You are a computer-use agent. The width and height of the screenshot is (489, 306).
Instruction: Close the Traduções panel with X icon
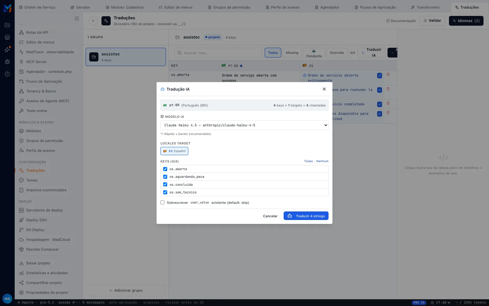pos(93,21)
